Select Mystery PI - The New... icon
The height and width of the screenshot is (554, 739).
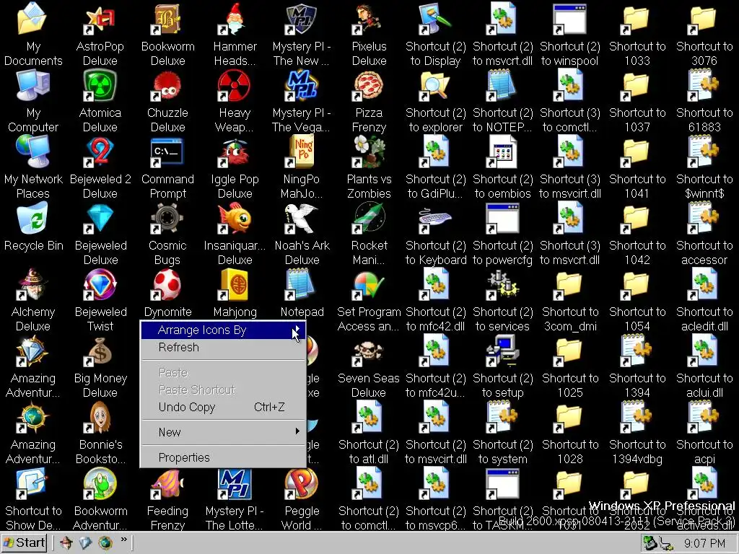(302, 19)
